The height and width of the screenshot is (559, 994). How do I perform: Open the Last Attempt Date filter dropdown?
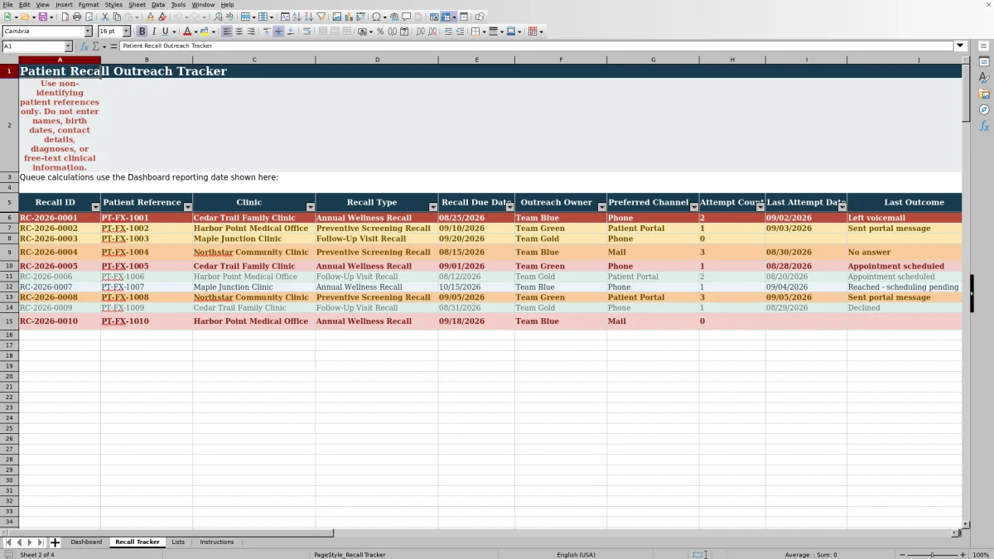[x=842, y=207]
